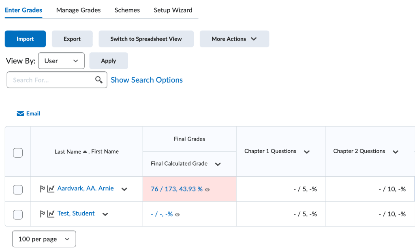415x252 pixels.
Task: Open the Setup Wizard tab
Action: 173,10
